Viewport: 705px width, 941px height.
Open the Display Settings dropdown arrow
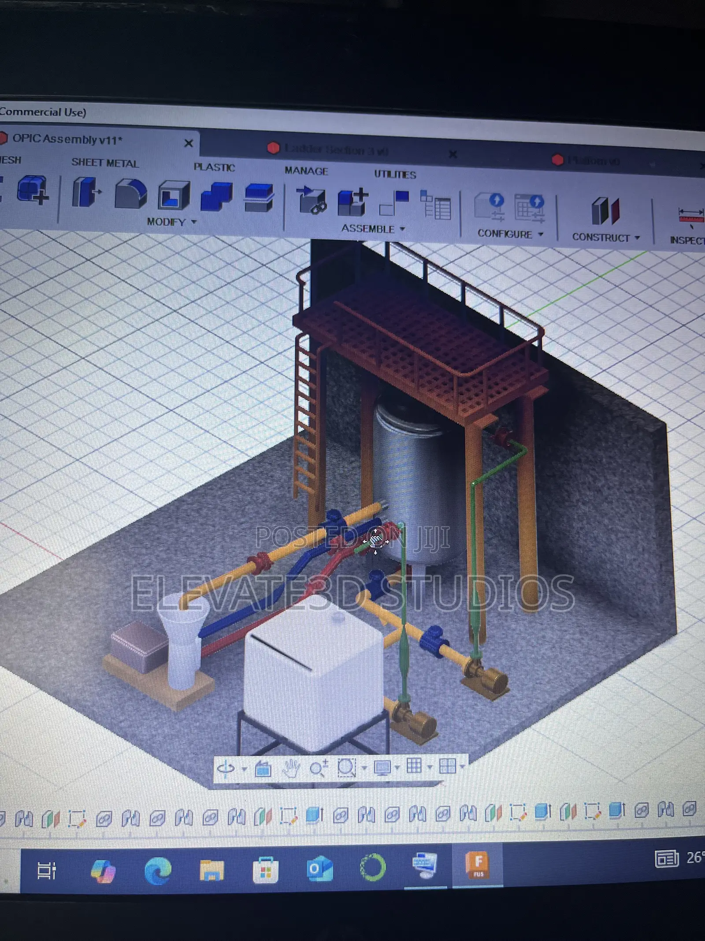397,767
